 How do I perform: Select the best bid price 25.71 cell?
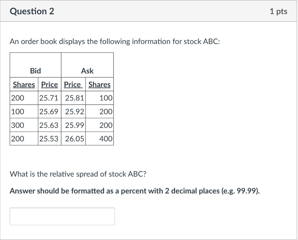click(x=49, y=98)
